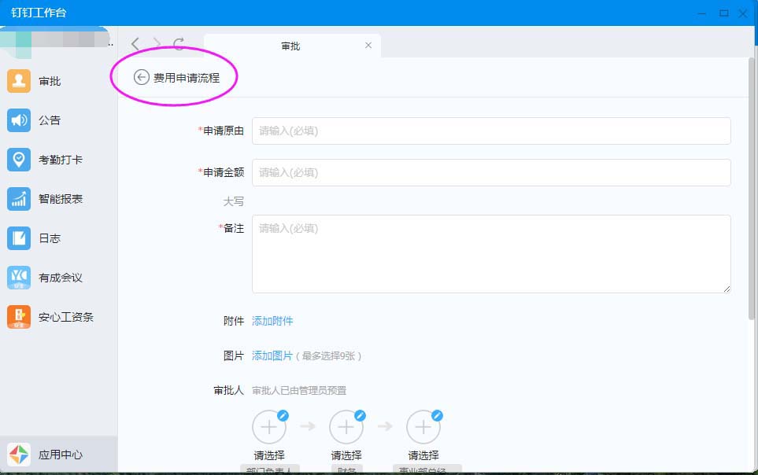
Task: Click the browser-style back navigation chevron
Action: pyautogui.click(x=135, y=44)
